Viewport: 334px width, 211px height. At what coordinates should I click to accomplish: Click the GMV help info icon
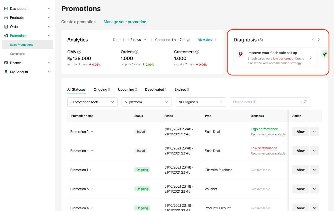pos(79,52)
